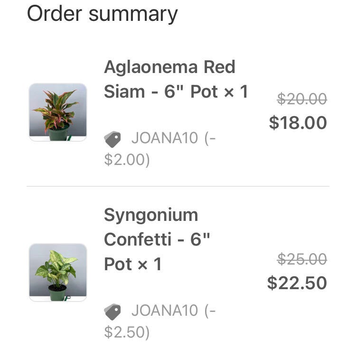
Task: Click the Order summary heading
Action: click(102, 14)
